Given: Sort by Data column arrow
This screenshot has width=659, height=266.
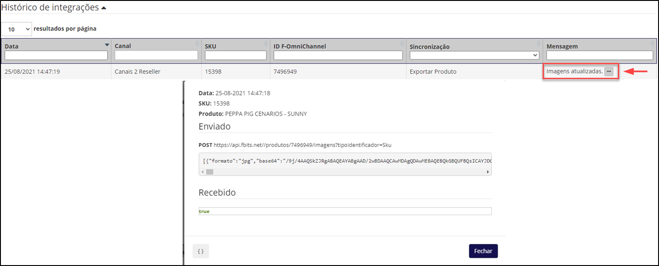Looking at the screenshot, I should point(107,45).
